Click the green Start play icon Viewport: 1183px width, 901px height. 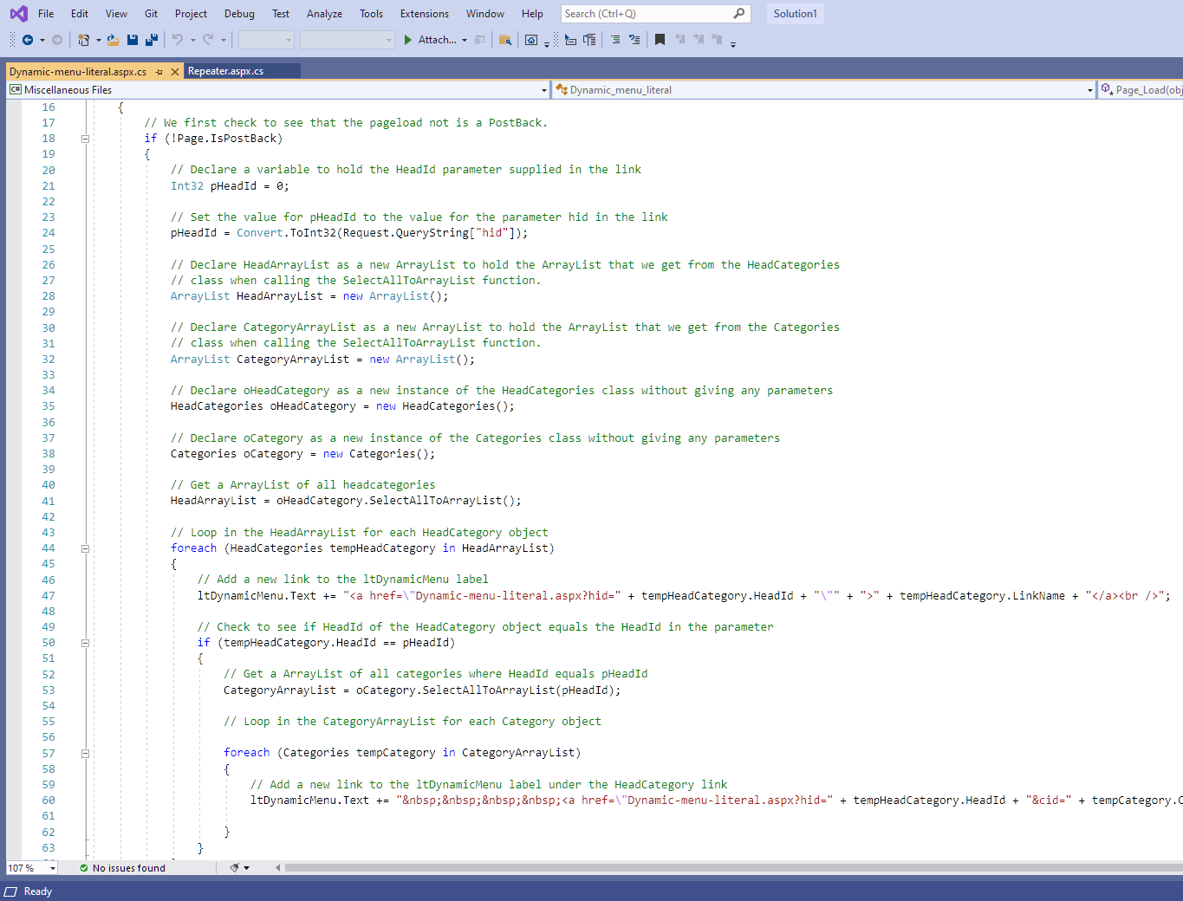(x=408, y=40)
